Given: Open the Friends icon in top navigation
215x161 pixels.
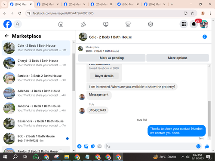Looking at the screenshot, I should [x=83, y=24].
